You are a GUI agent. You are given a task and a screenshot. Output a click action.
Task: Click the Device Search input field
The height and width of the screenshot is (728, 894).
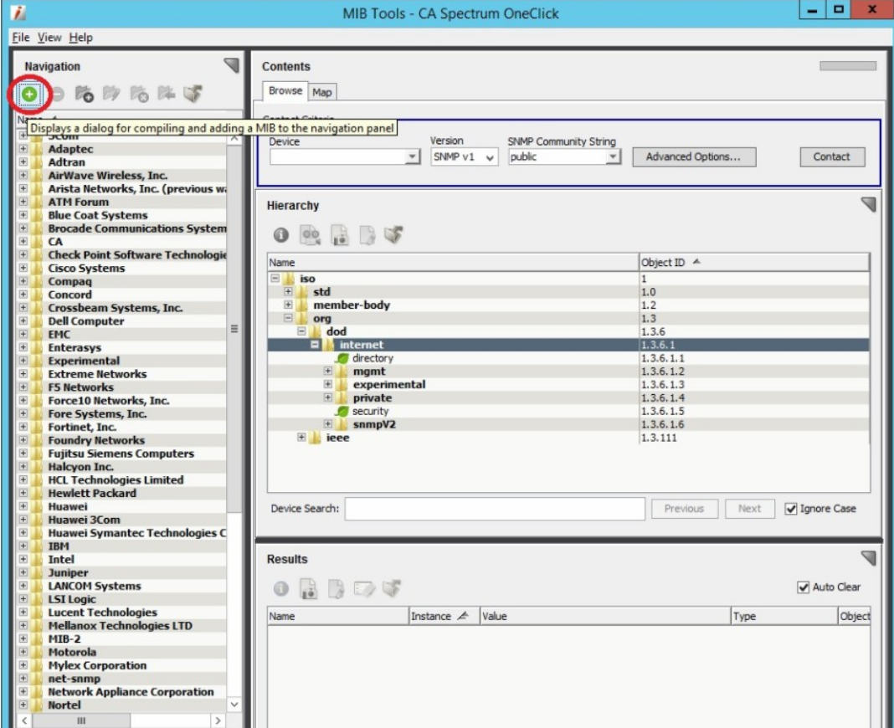pyautogui.click(x=495, y=509)
